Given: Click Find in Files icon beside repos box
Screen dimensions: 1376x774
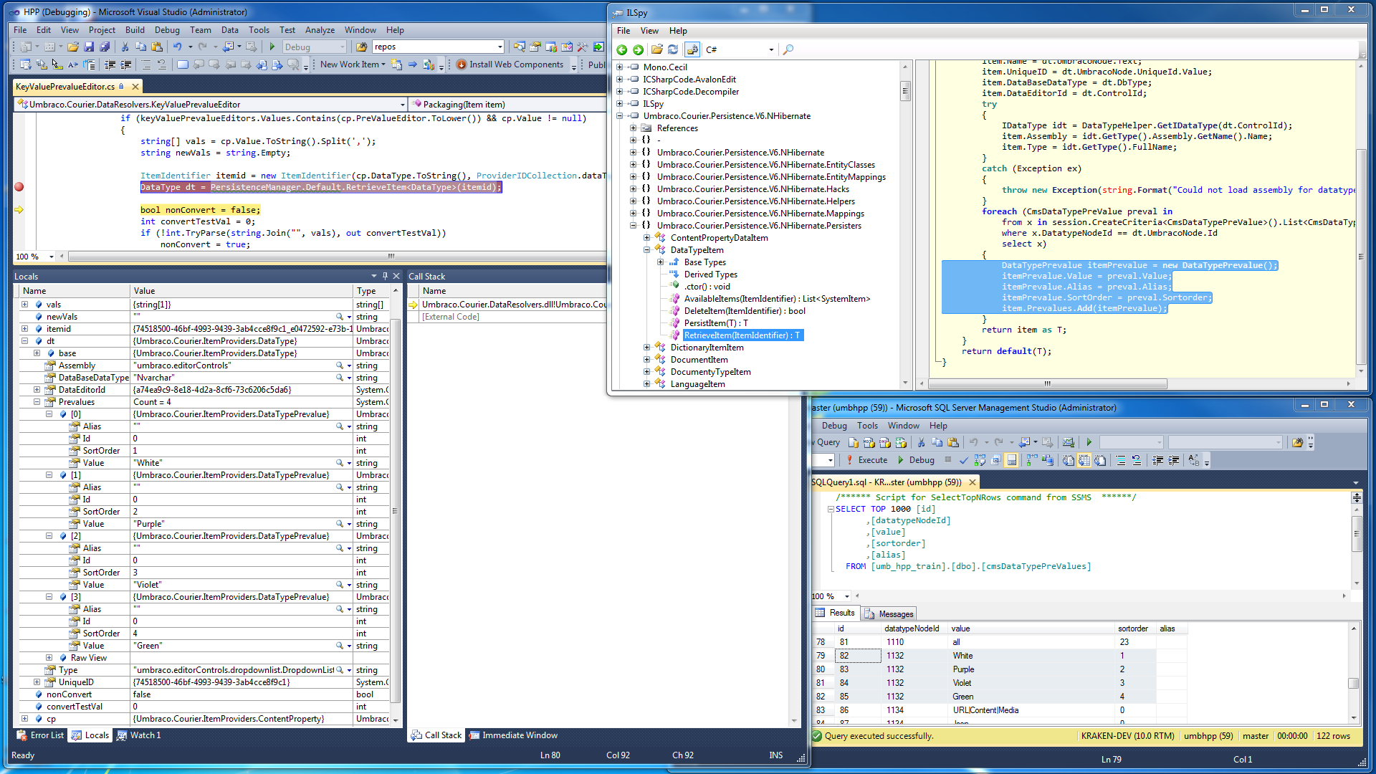Looking at the screenshot, I should click(362, 47).
